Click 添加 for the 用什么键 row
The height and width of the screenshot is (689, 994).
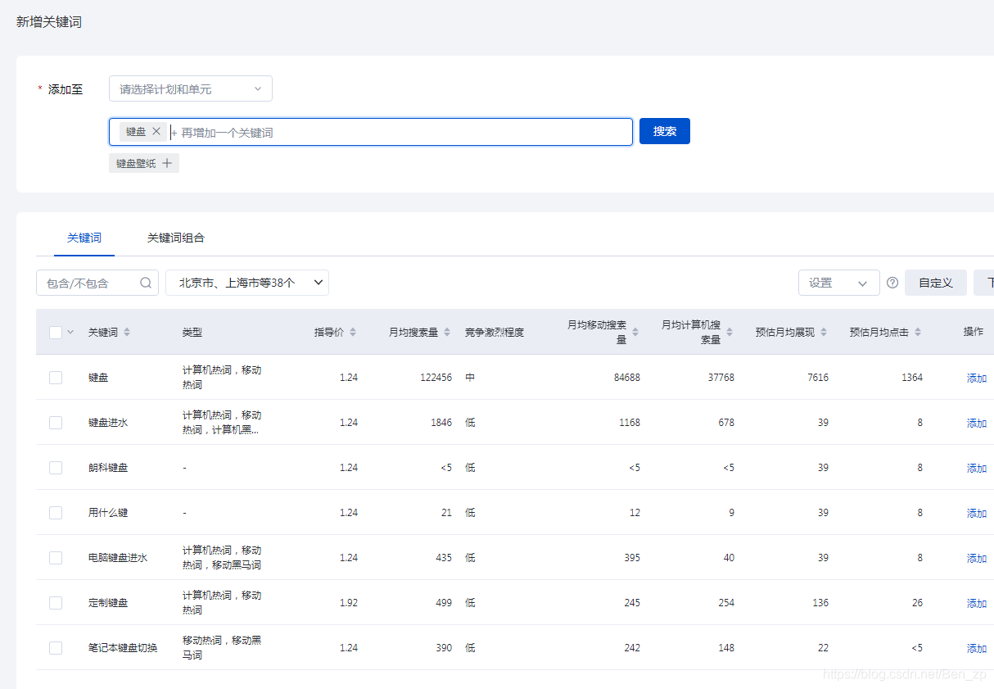click(977, 514)
